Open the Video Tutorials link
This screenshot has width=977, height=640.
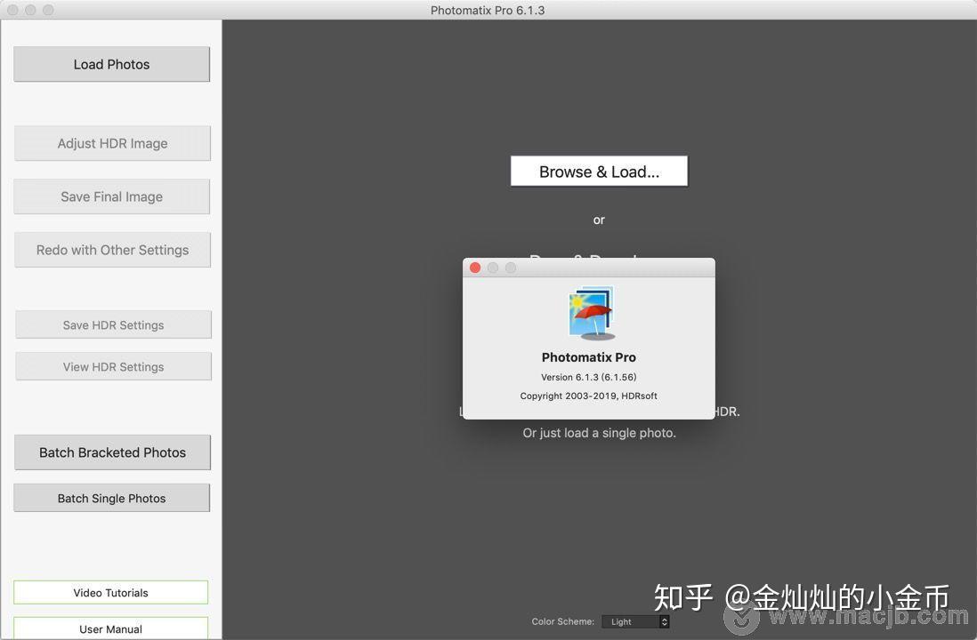110,592
